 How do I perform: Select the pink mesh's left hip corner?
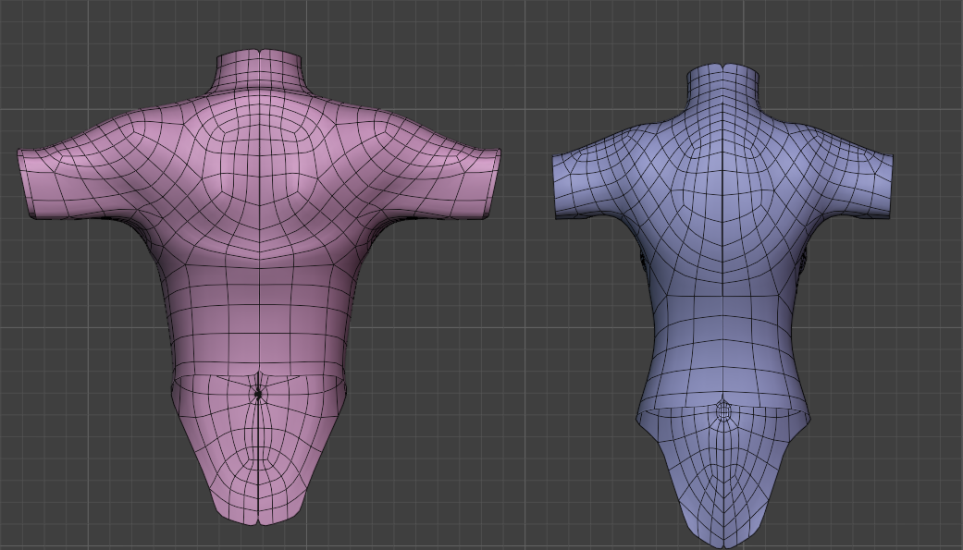tap(176, 388)
